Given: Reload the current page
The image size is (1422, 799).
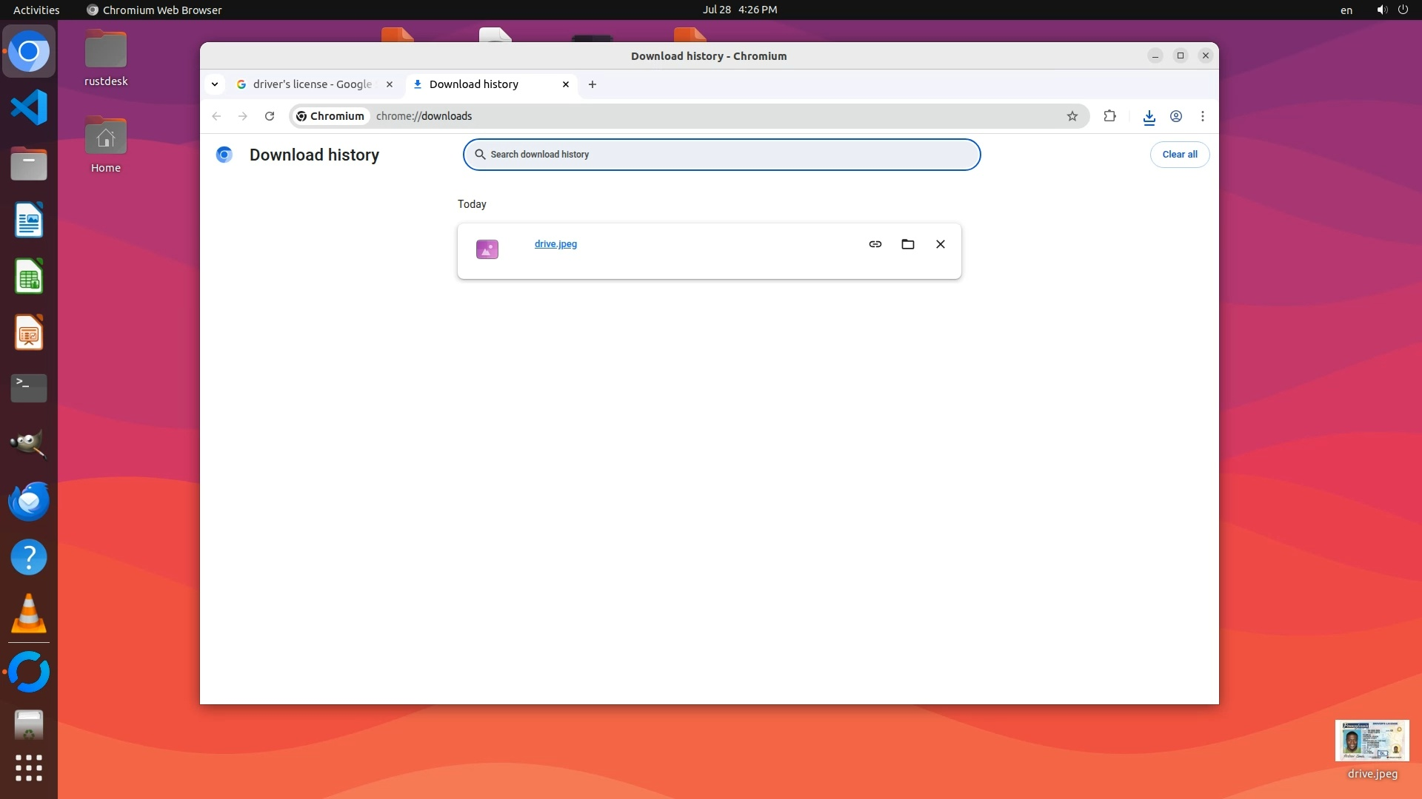Looking at the screenshot, I should click(270, 116).
